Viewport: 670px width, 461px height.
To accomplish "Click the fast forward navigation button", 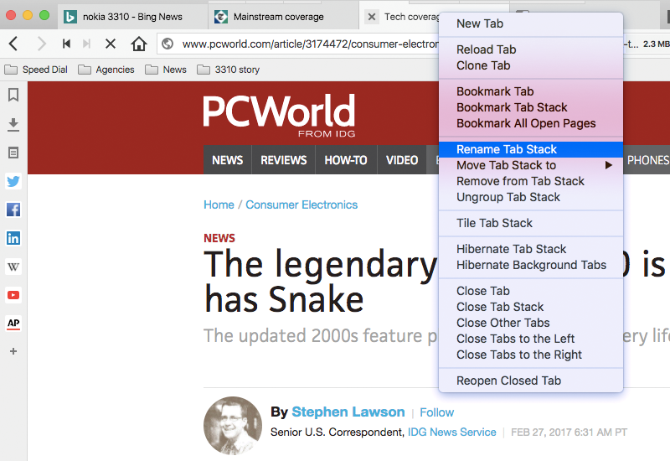I will tap(87, 44).
